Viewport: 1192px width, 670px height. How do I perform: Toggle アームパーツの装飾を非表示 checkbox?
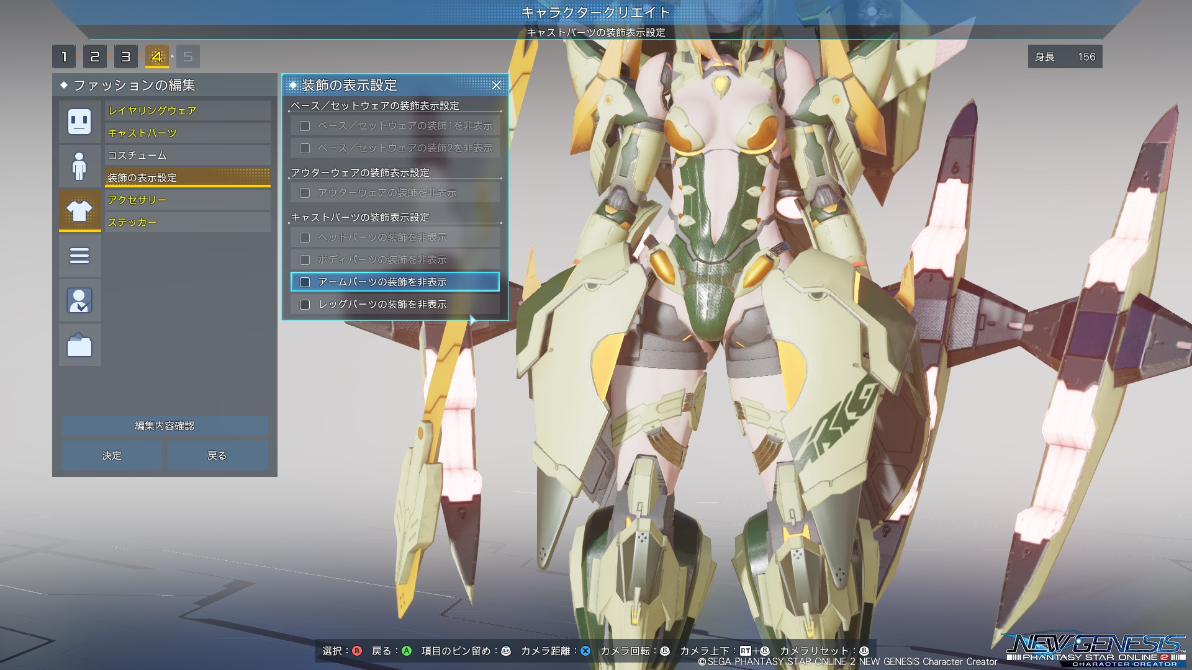305,282
